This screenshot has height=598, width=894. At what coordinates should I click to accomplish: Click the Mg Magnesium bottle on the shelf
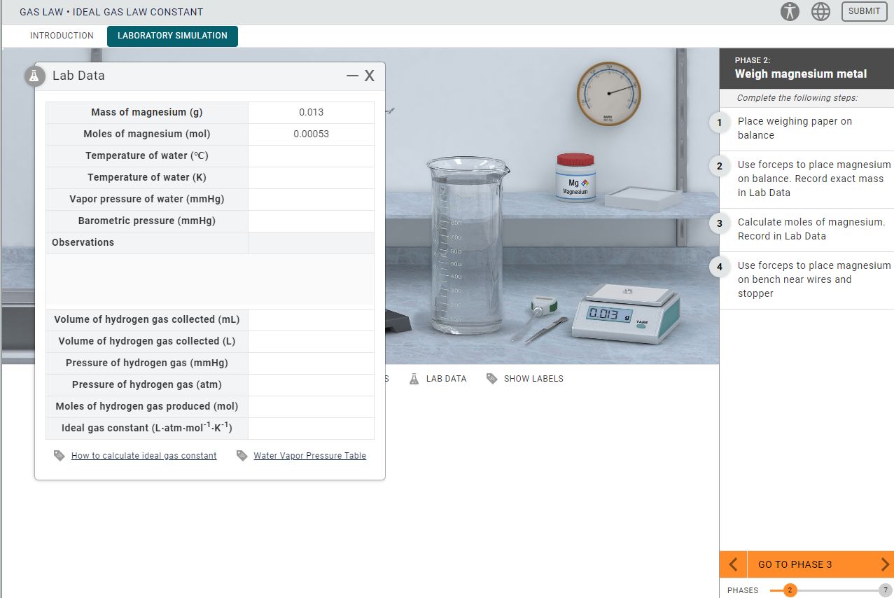click(575, 181)
